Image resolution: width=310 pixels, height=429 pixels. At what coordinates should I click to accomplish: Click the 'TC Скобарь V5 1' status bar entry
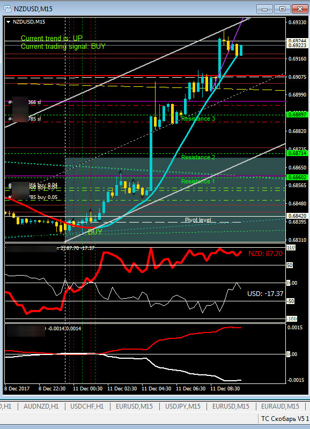click(285, 419)
